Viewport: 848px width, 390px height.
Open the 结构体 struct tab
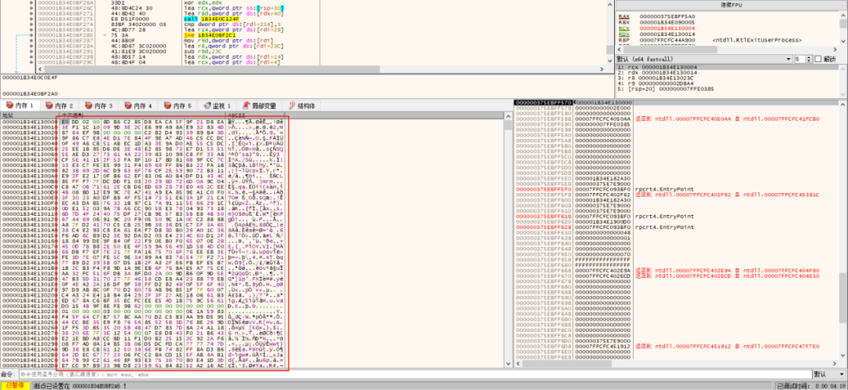pyautogui.click(x=302, y=105)
